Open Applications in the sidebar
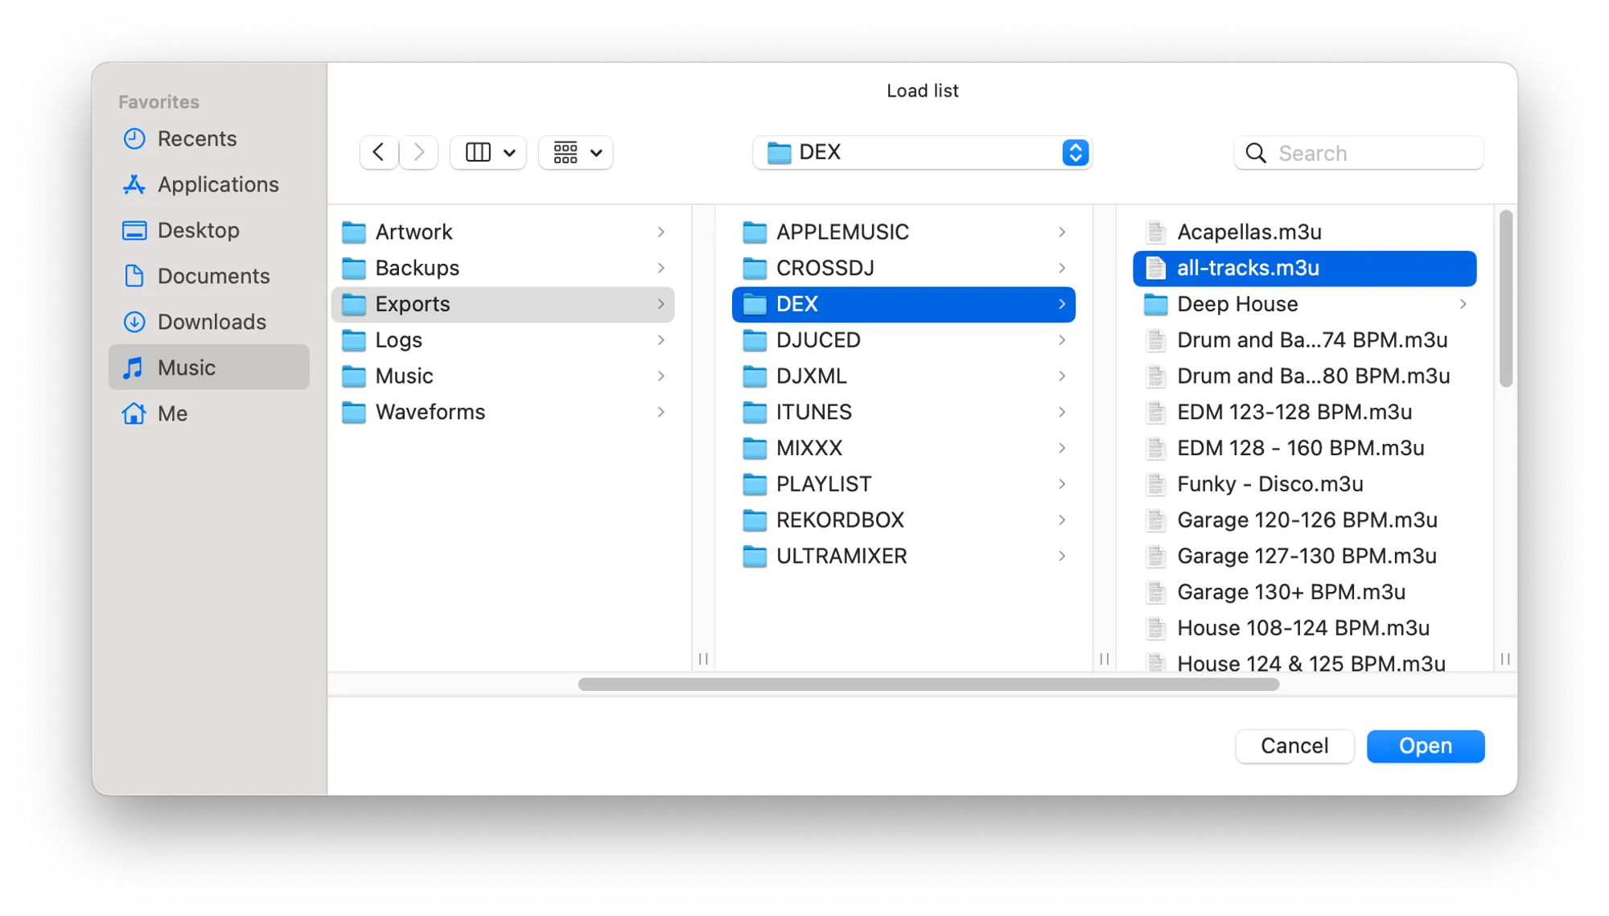1609x916 pixels. [x=217, y=185]
